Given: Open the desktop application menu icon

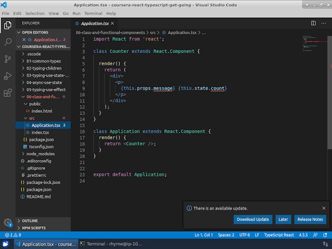Looking at the screenshot, I should 6,244.
